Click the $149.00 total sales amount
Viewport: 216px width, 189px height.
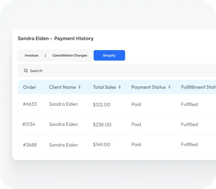pyautogui.click(x=101, y=145)
